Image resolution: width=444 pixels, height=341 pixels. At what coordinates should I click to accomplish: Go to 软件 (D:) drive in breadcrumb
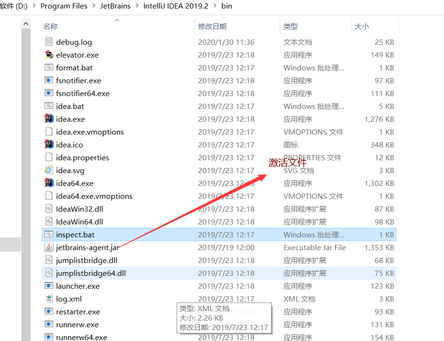[14, 6]
